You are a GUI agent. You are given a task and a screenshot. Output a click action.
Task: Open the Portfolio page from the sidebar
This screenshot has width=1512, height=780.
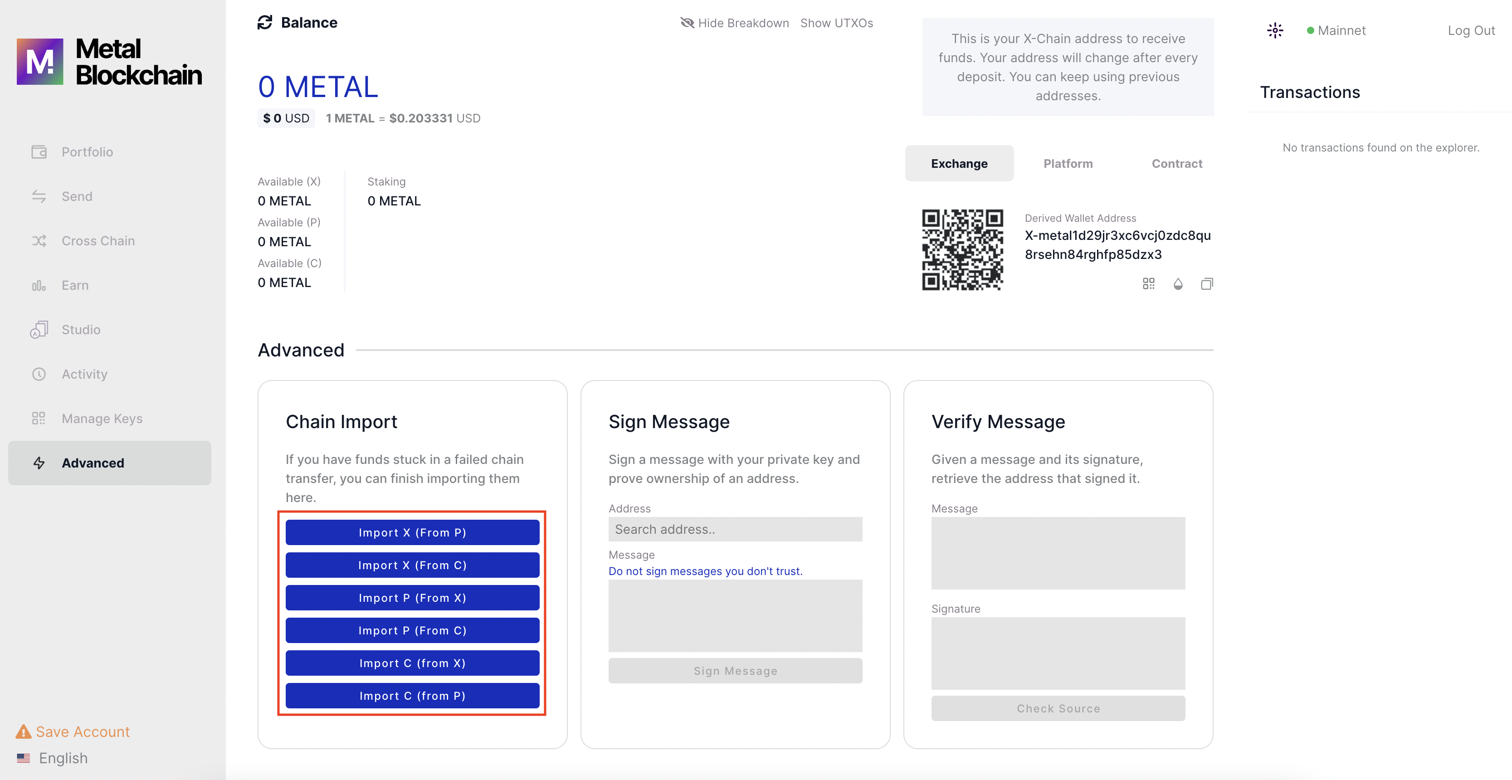click(87, 152)
